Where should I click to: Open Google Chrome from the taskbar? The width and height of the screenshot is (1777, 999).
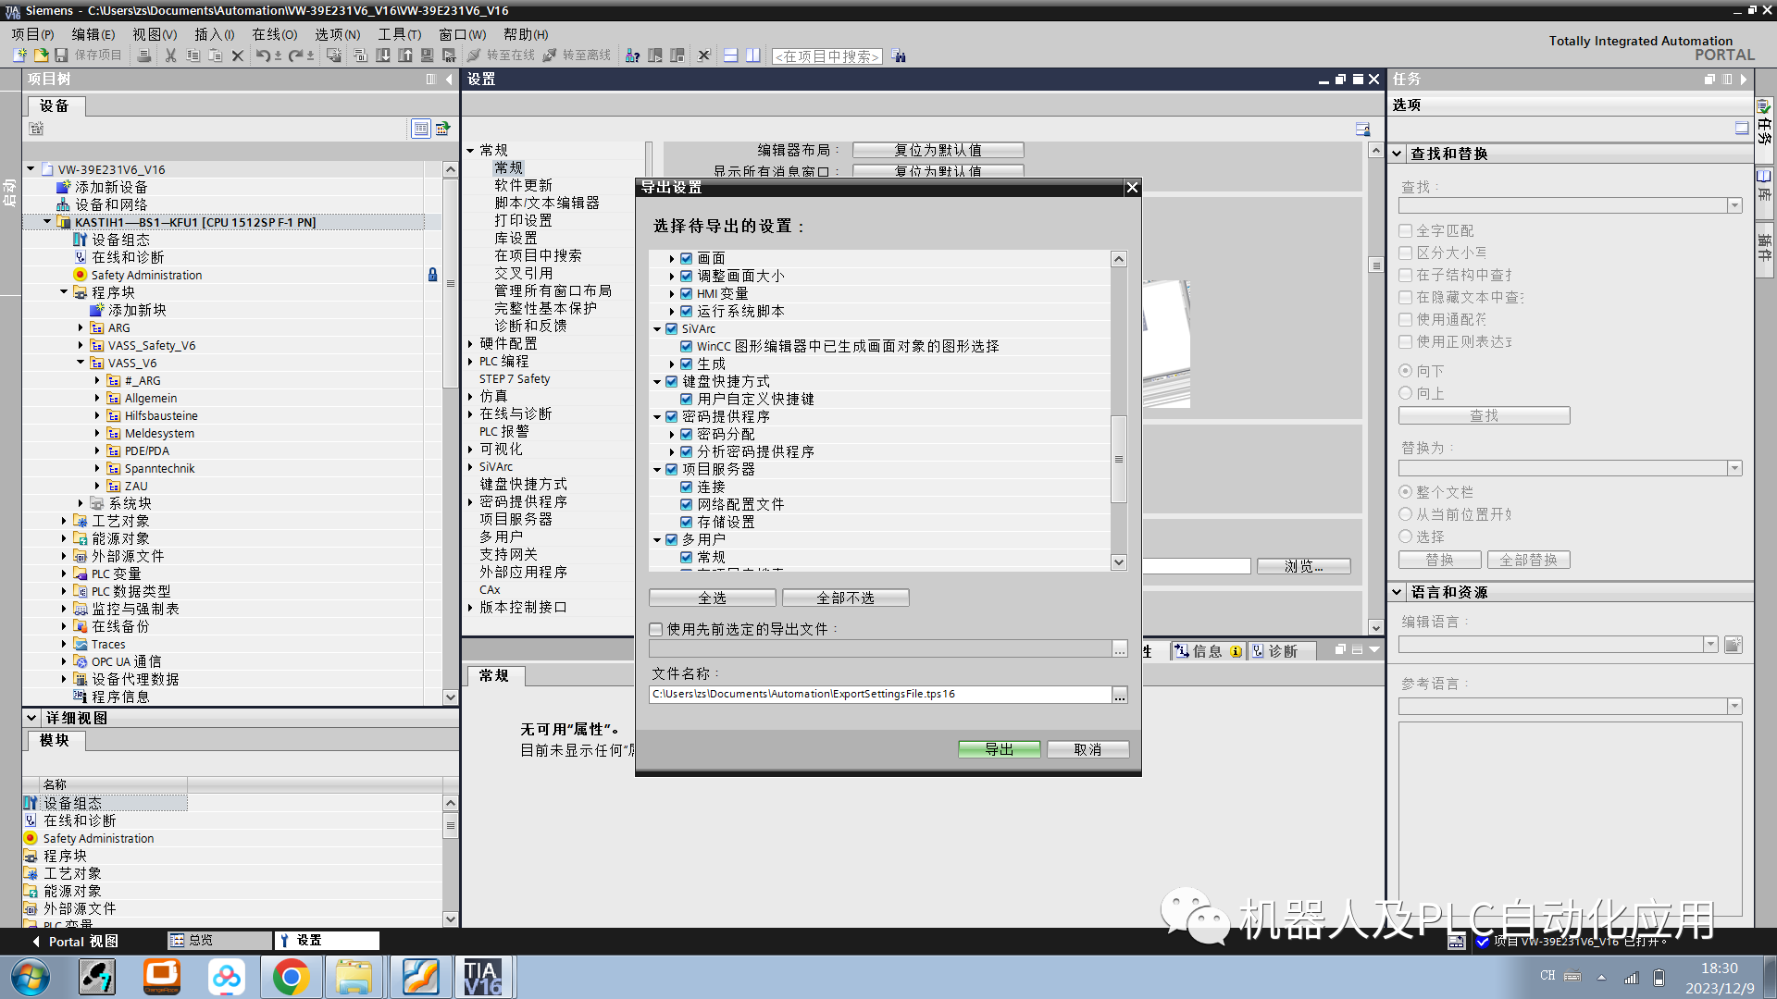pos(291,977)
